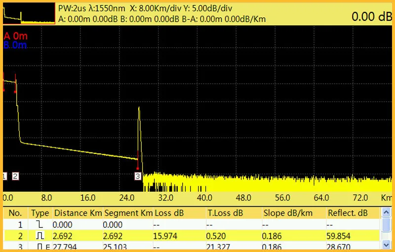The height and width of the screenshot is (252, 395).
Task: Click the Distance Km column header
Action: coord(78,213)
